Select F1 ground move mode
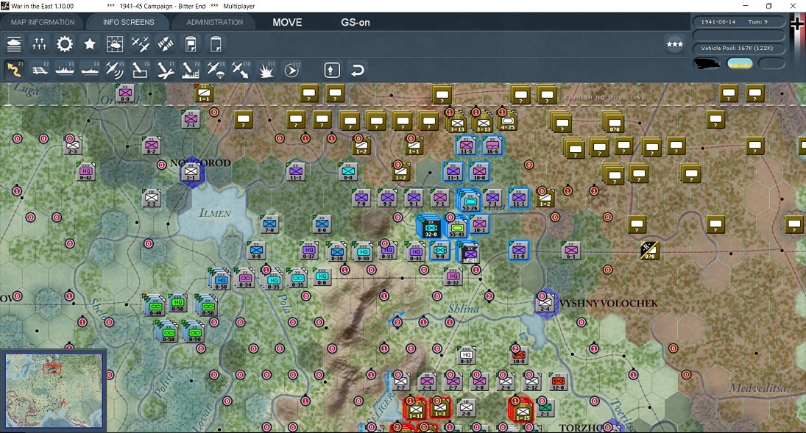Image resolution: width=806 pixels, height=433 pixels. [14, 70]
